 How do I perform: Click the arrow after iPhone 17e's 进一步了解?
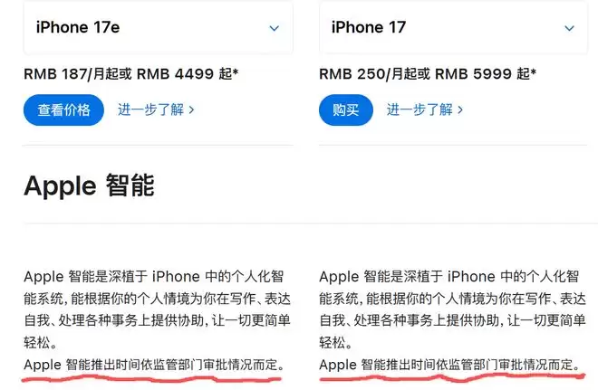tap(191, 110)
